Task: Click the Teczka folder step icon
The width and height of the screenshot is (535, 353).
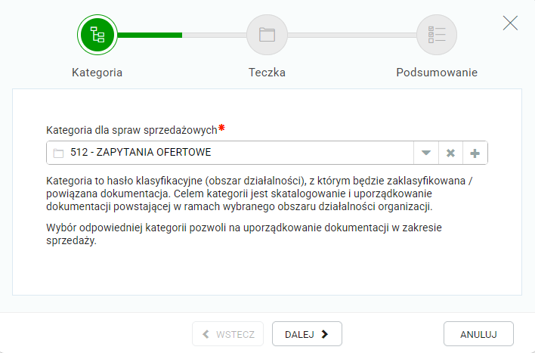Action: click(267, 35)
